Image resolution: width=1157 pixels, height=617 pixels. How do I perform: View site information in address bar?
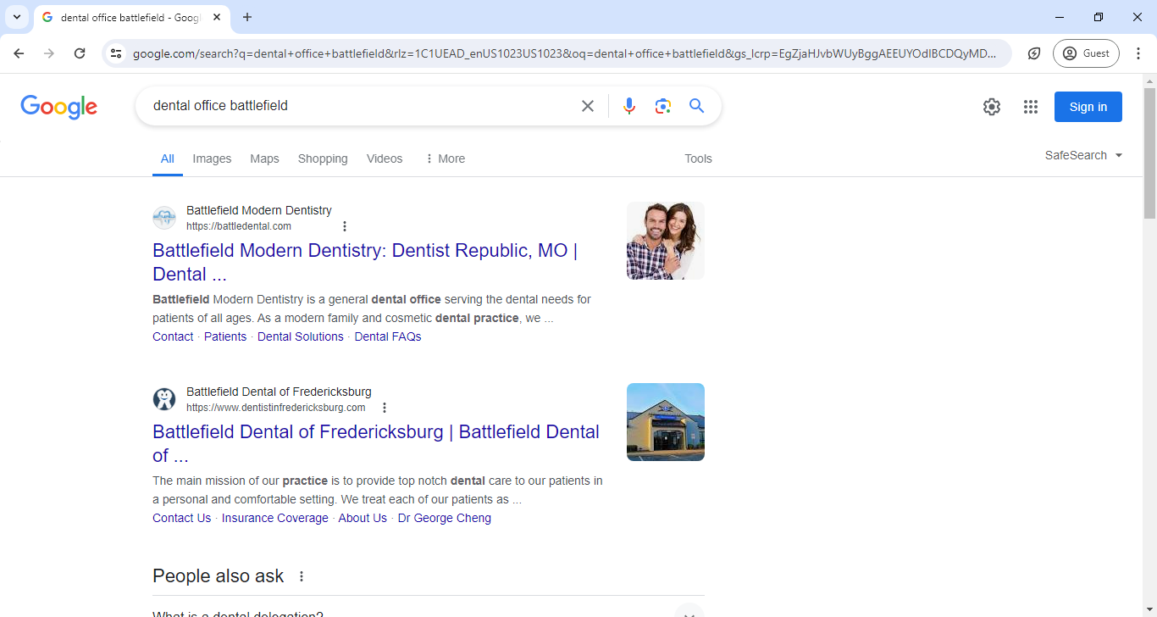(x=117, y=53)
